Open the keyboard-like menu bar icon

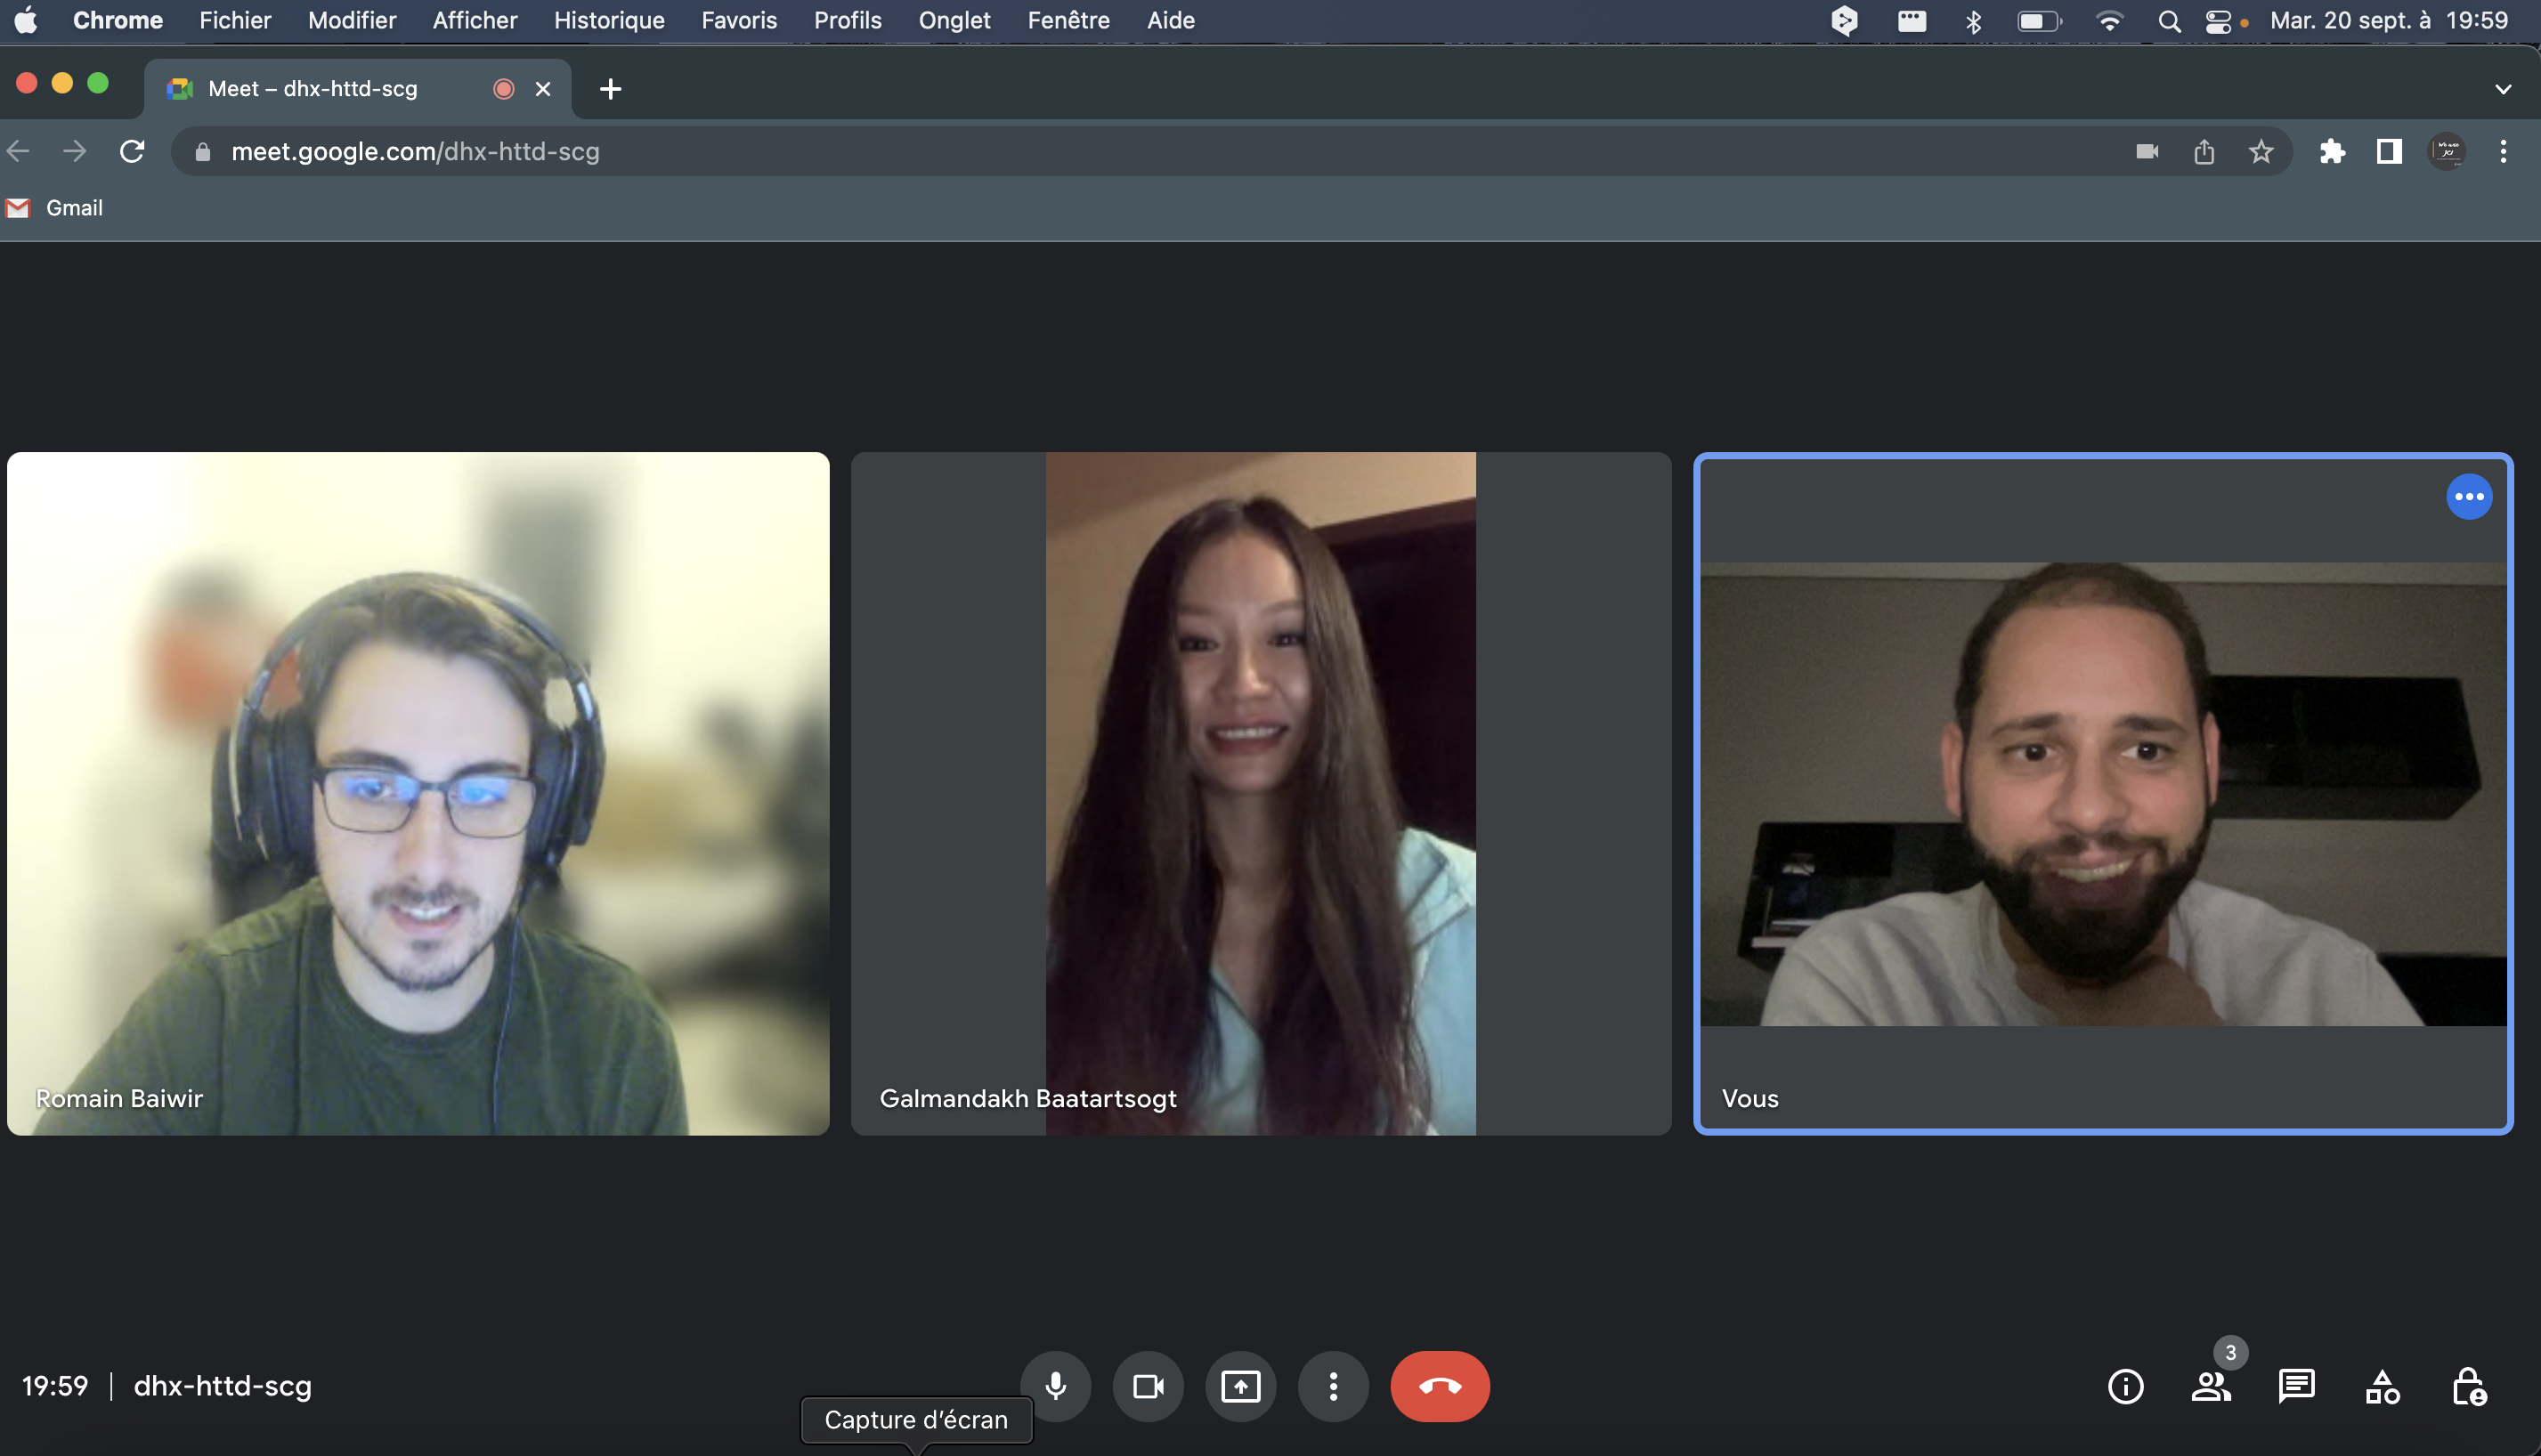click(1912, 21)
